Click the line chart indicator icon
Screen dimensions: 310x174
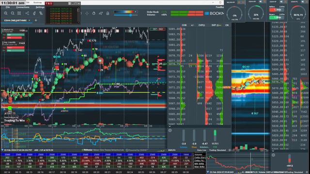coord(101,14)
